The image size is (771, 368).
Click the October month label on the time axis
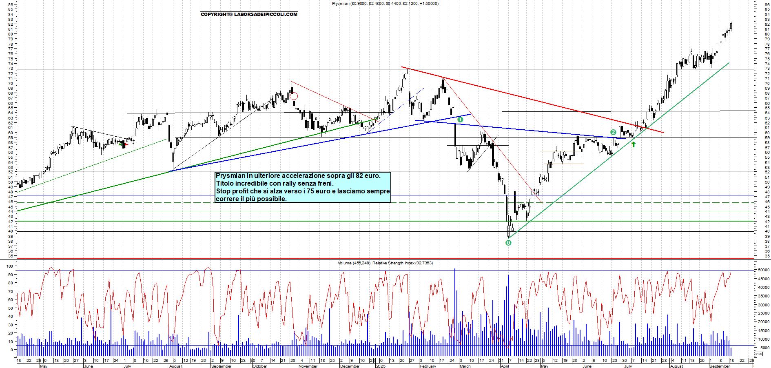(260, 366)
